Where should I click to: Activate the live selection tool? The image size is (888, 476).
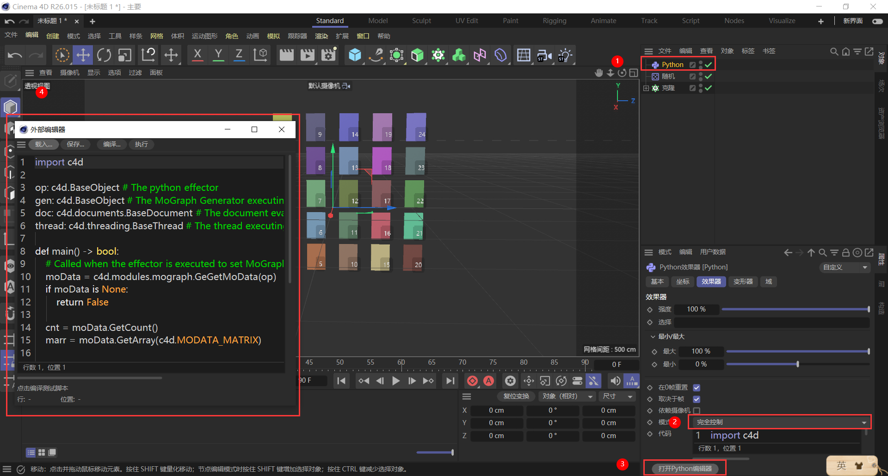(62, 55)
